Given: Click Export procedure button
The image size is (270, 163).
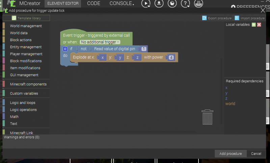Looking at the screenshot, I should pos(217,18).
